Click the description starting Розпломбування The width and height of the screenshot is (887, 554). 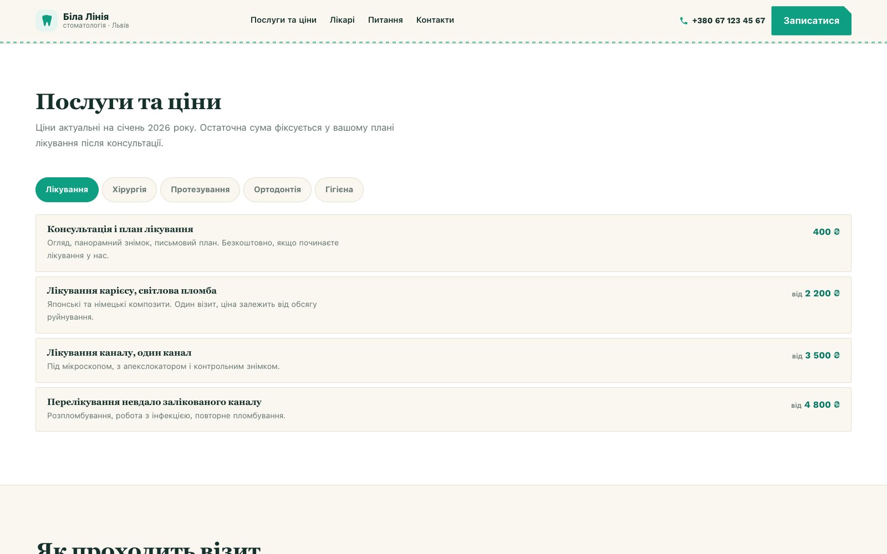(x=166, y=416)
